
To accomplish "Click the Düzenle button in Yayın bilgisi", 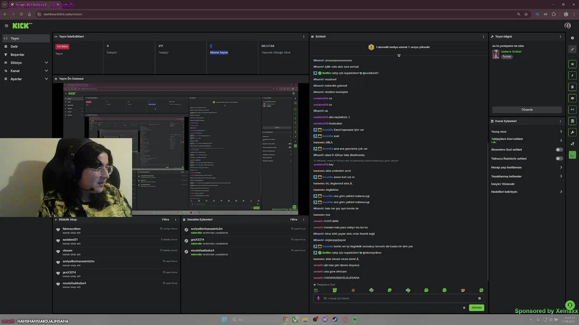I will tap(527, 110).
